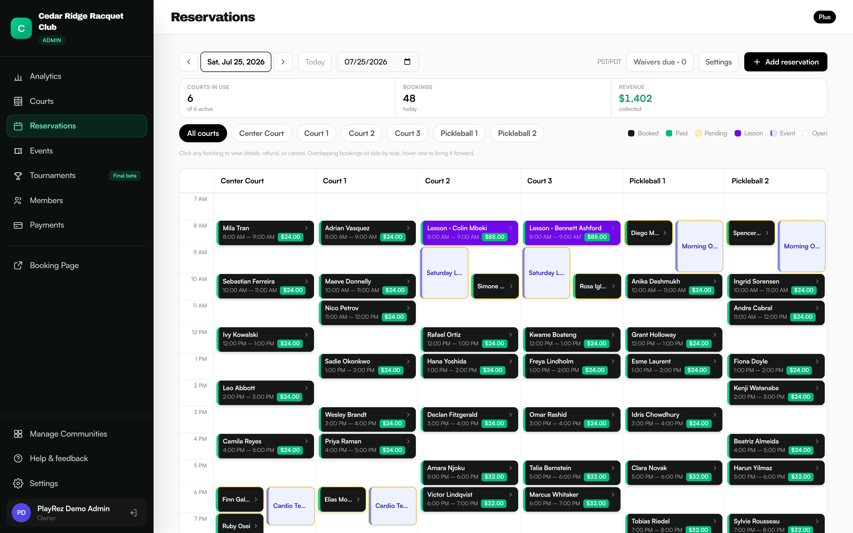Expand Lesson Colin Mbeki chevron

(x=510, y=228)
